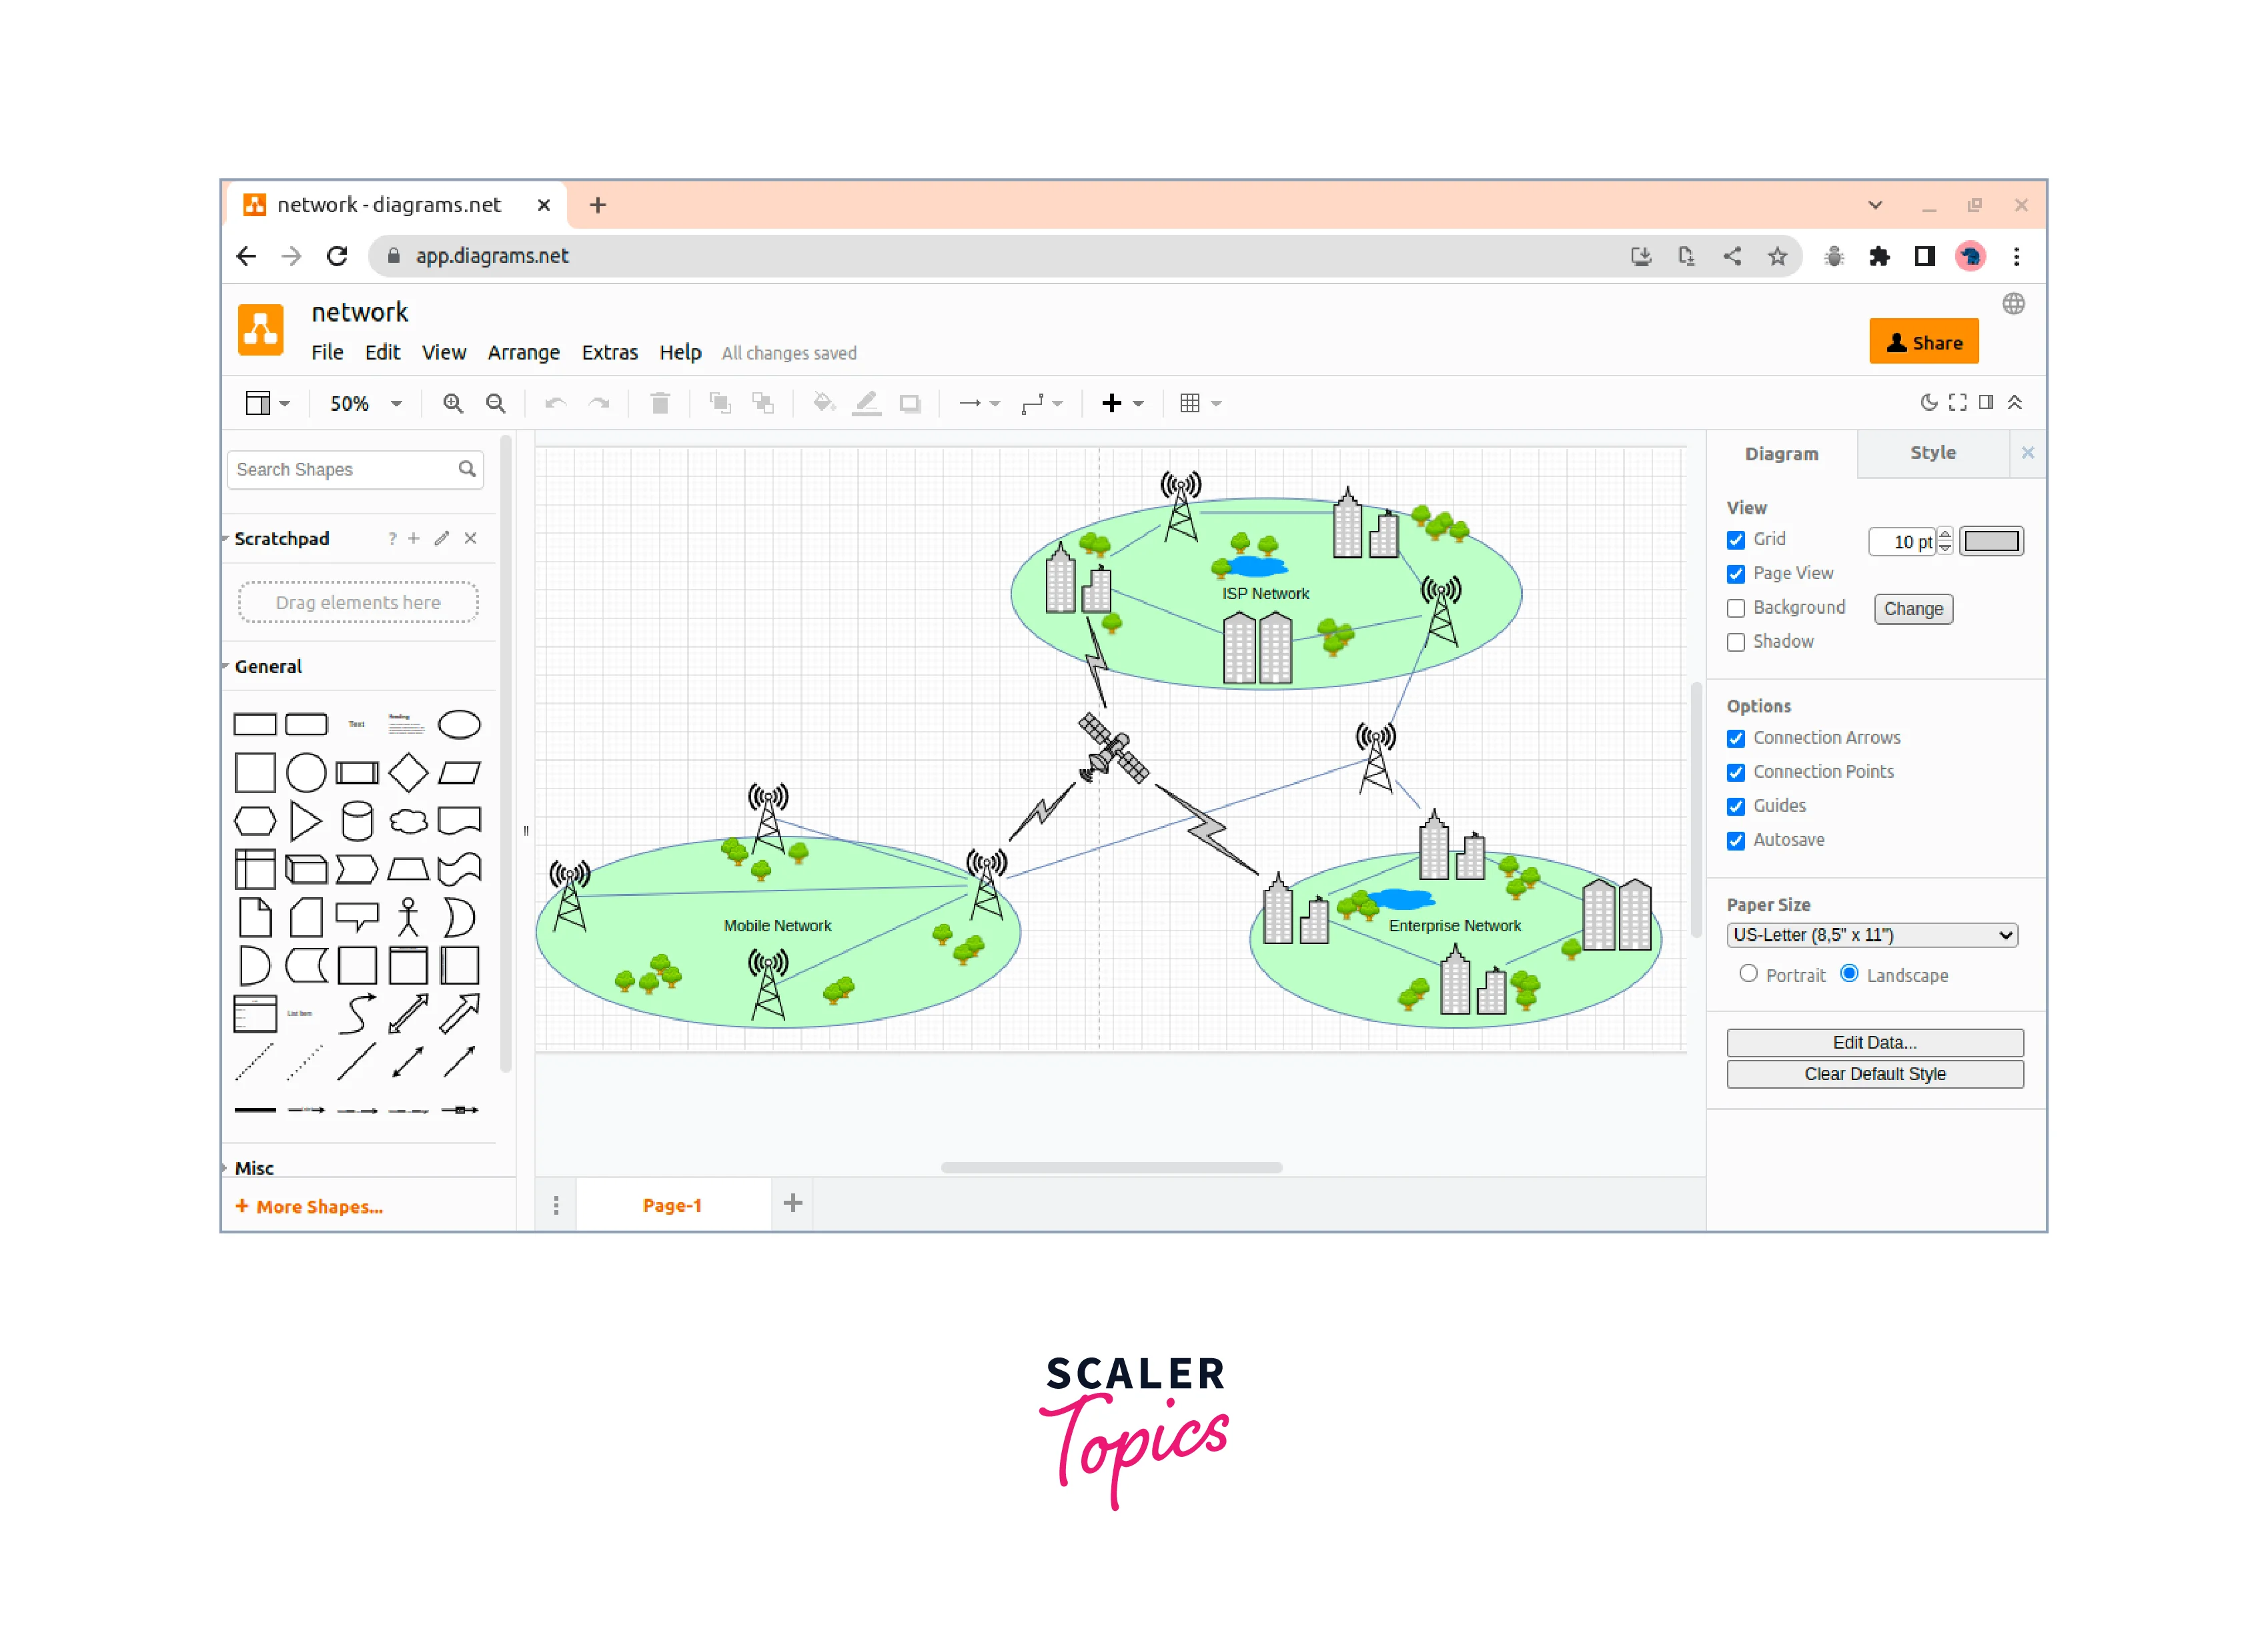Disable the Grid checkbox

[1736, 540]
